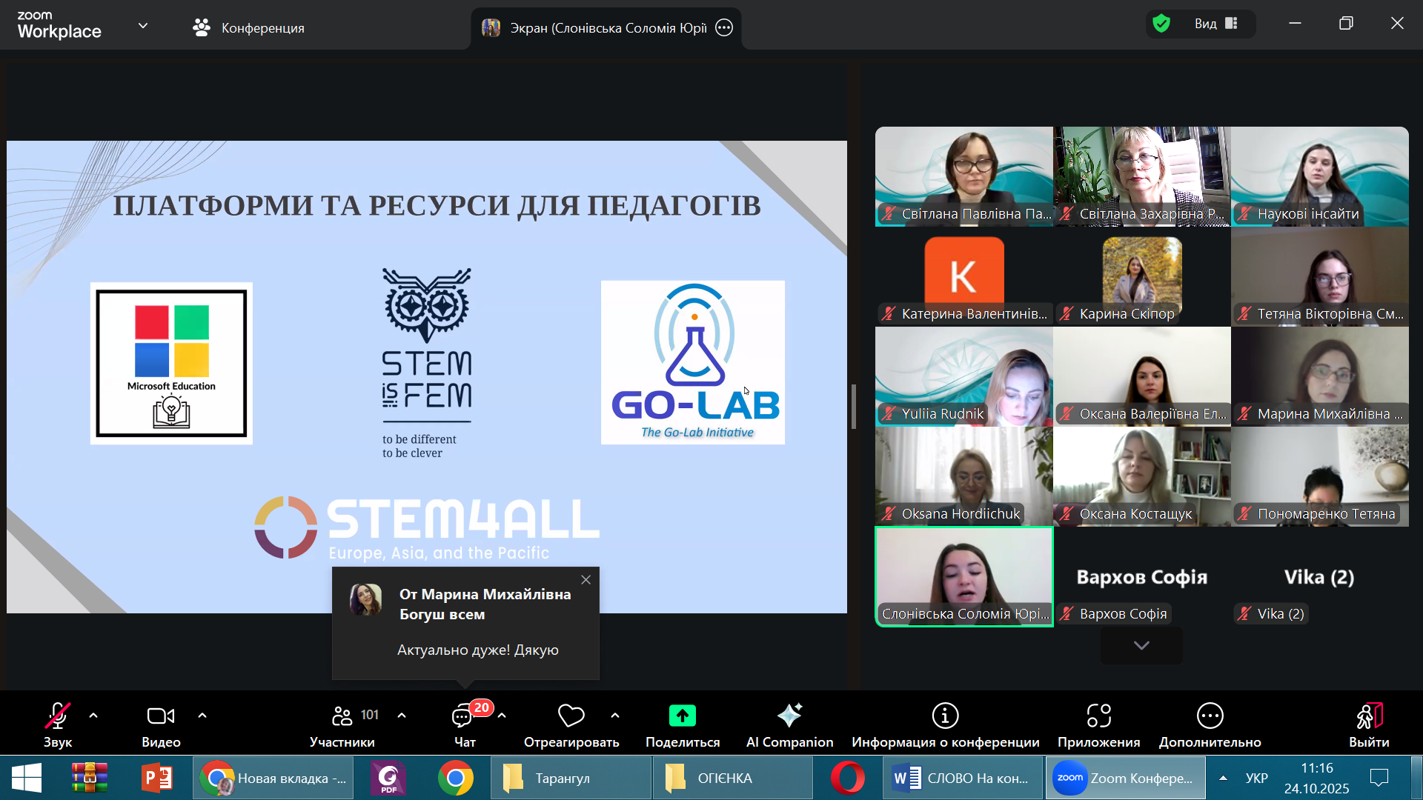The height and width of the screenshot is (800, 1423).
Task: Select Oksana Hordiichuk video tile
Action: point(963,476)
